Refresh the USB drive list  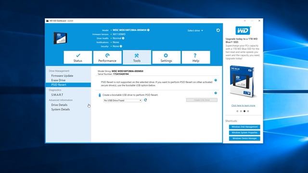tap(145, 100)
